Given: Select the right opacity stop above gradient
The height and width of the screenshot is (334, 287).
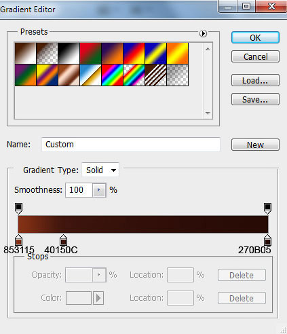Looking at the screenshot, I should tap(267, 208).
